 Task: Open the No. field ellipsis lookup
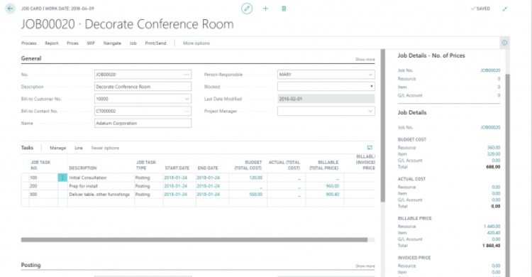187,75
